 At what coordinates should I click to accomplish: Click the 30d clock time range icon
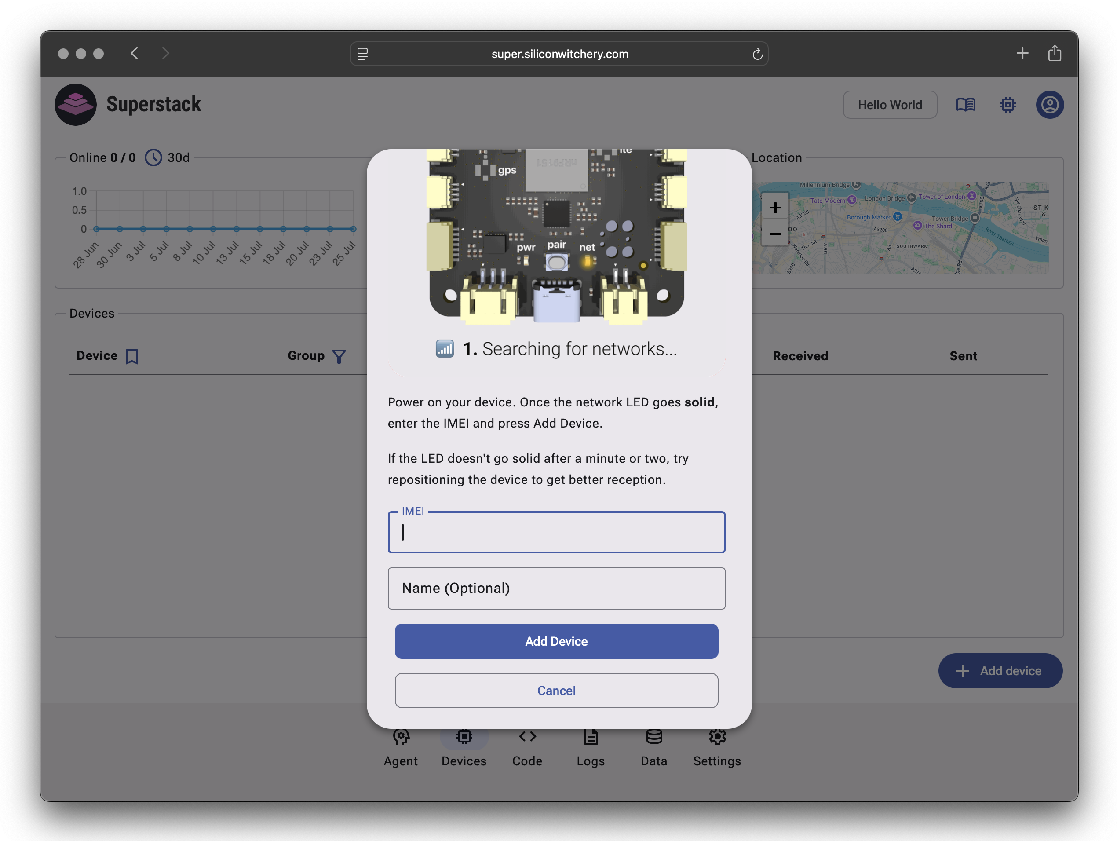(x=153, y=157)
